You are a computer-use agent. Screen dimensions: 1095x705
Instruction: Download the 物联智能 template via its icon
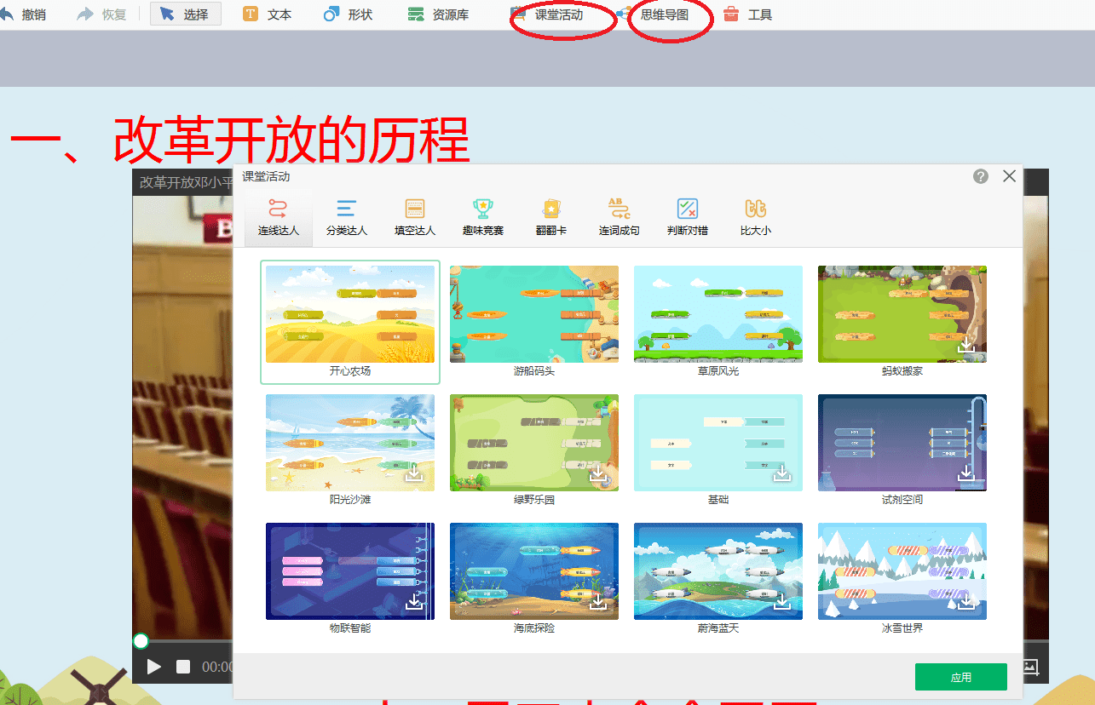click(x=414, y=602)
